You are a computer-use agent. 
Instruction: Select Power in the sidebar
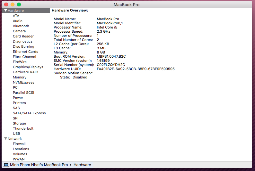[18, 98]
